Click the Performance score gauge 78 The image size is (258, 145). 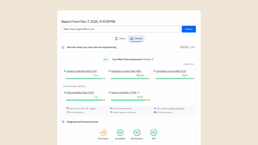point(103,132)
